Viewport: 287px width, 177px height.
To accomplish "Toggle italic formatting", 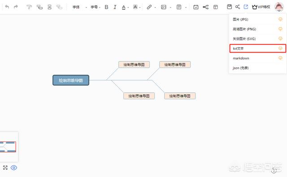I will coord(115,7).
